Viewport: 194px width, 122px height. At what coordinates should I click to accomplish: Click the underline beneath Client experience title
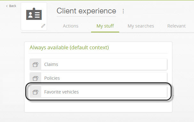pos(86,16)
